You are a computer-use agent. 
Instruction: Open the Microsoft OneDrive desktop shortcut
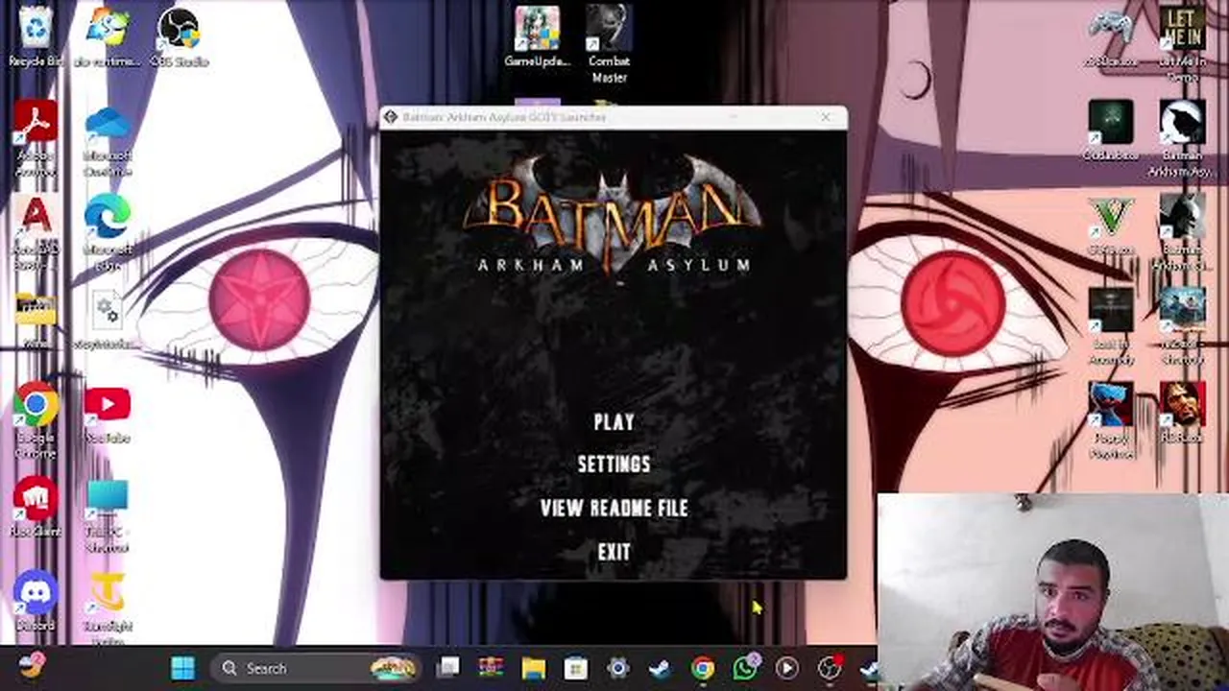point(108,139)
